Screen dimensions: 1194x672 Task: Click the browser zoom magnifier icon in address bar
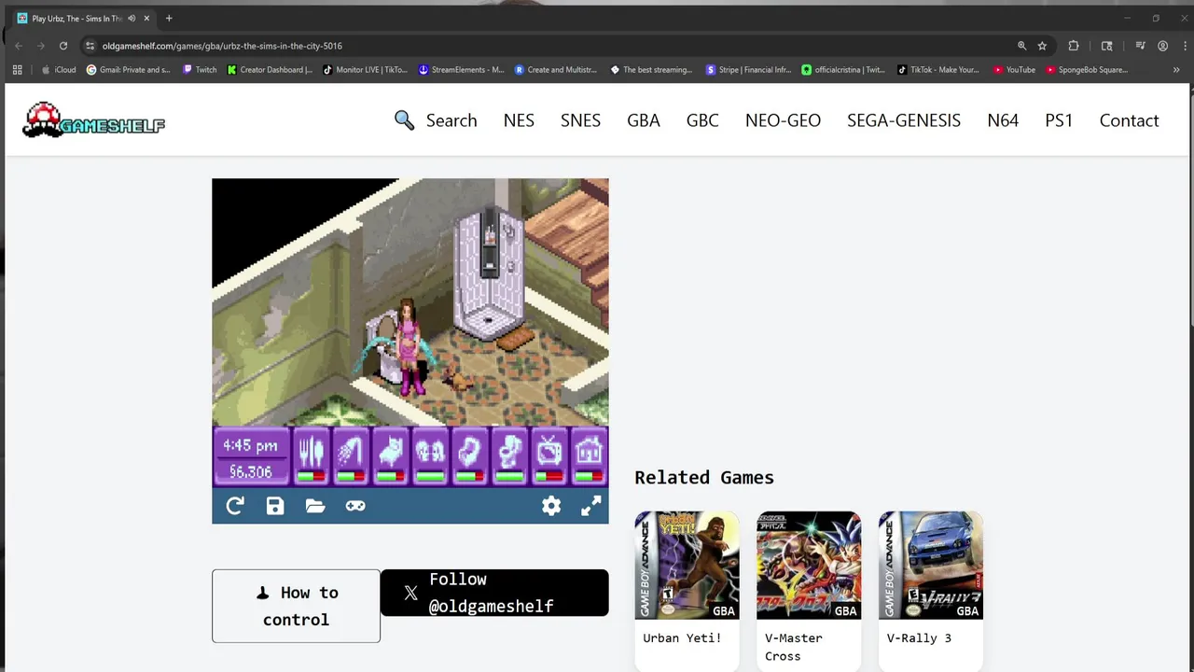coord(1021,46)
